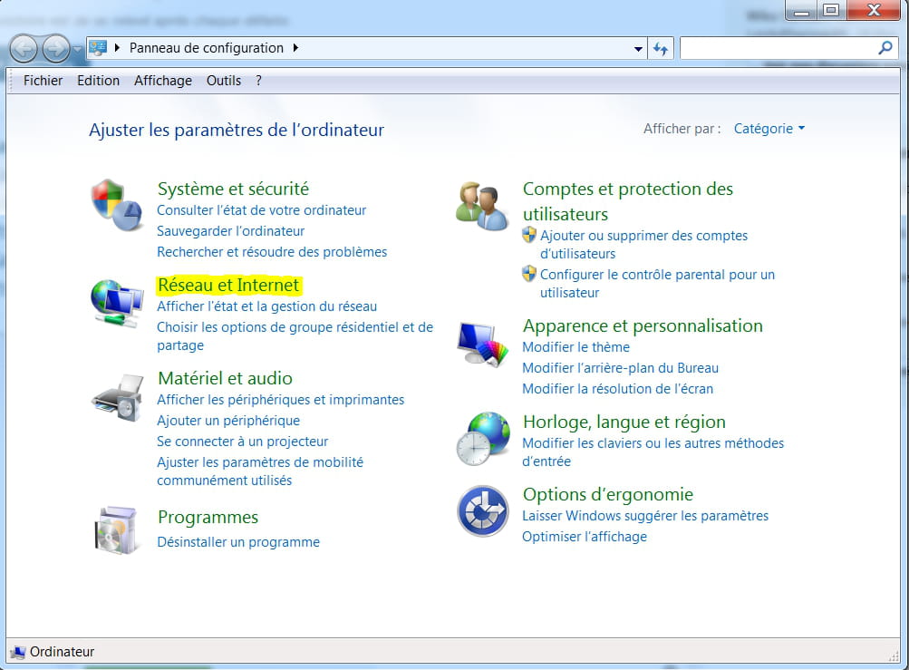Viewport: 909px width, 670px height.
Task: Click the Ordinateur status bar text
Action: 62,652
